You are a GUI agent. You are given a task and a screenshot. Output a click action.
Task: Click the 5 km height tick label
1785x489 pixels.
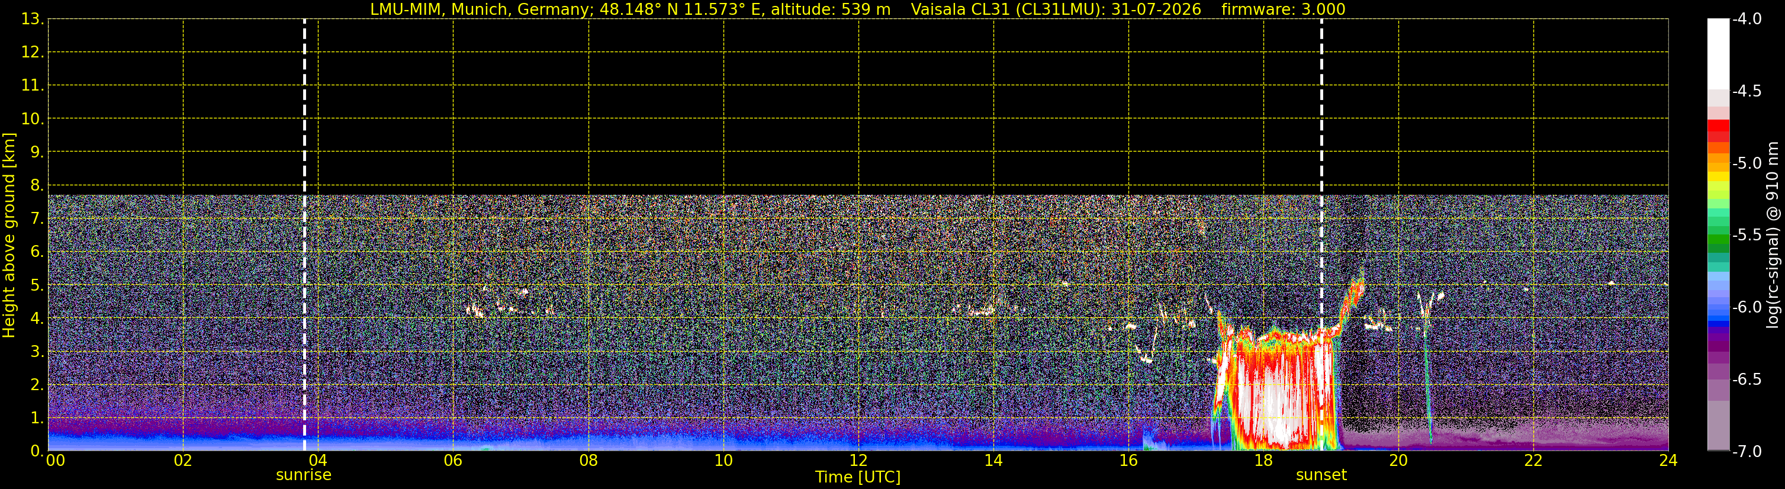[36, 285]
